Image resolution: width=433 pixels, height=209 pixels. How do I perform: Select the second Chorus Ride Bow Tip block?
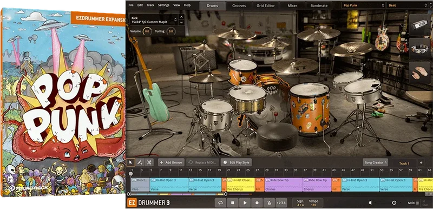click(317, 185)
